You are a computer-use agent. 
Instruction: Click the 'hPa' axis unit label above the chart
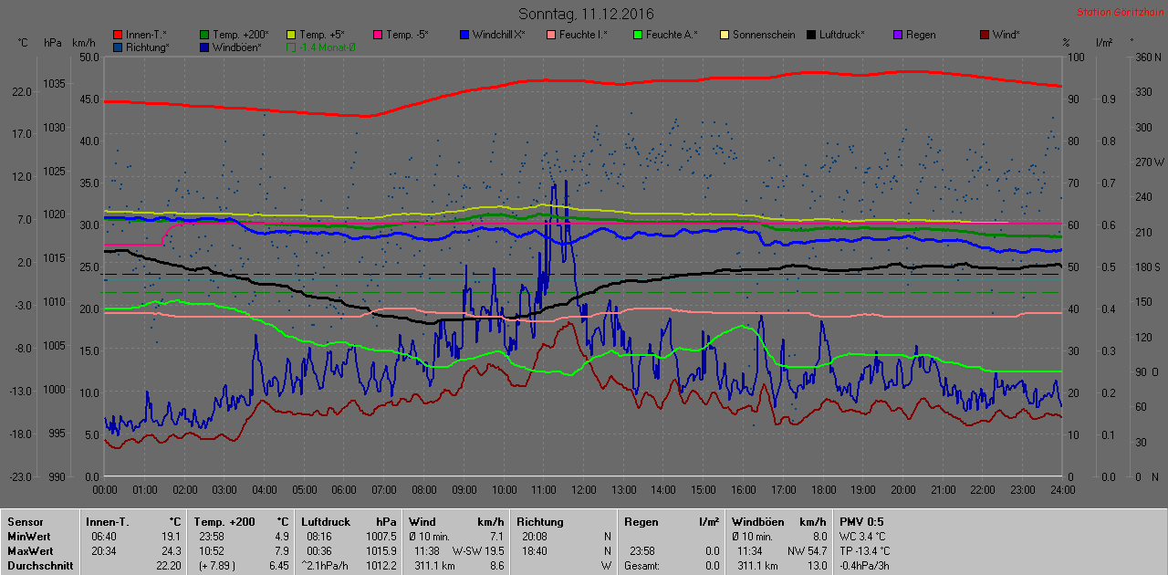pos(53,43)
